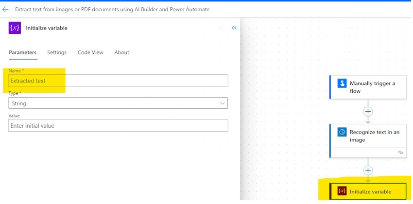Add a step below Manually trigger a flow
413x204 pixels.
tap(368, 112)
